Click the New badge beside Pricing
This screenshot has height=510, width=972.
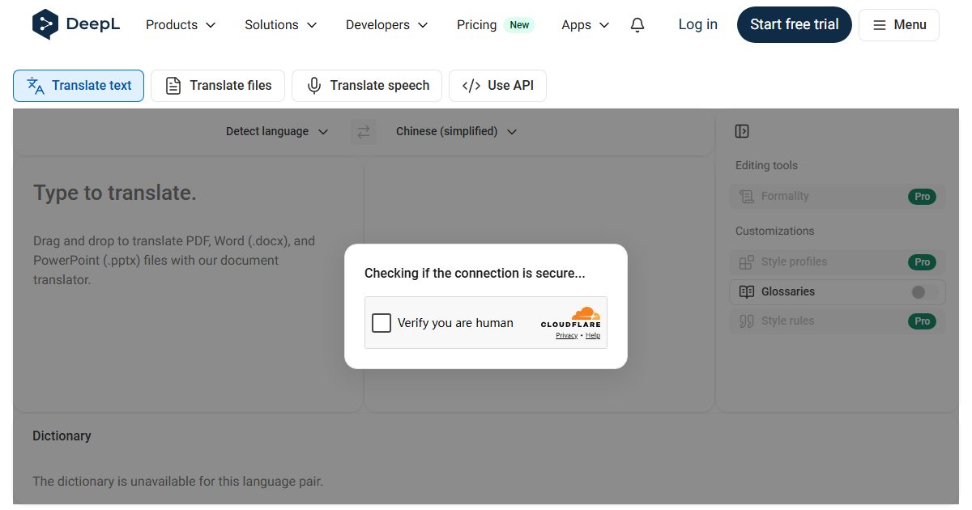click(519, 25)
